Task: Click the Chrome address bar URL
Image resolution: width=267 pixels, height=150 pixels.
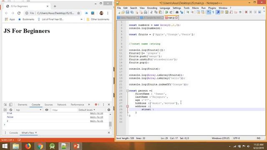Action: point(55,13)
